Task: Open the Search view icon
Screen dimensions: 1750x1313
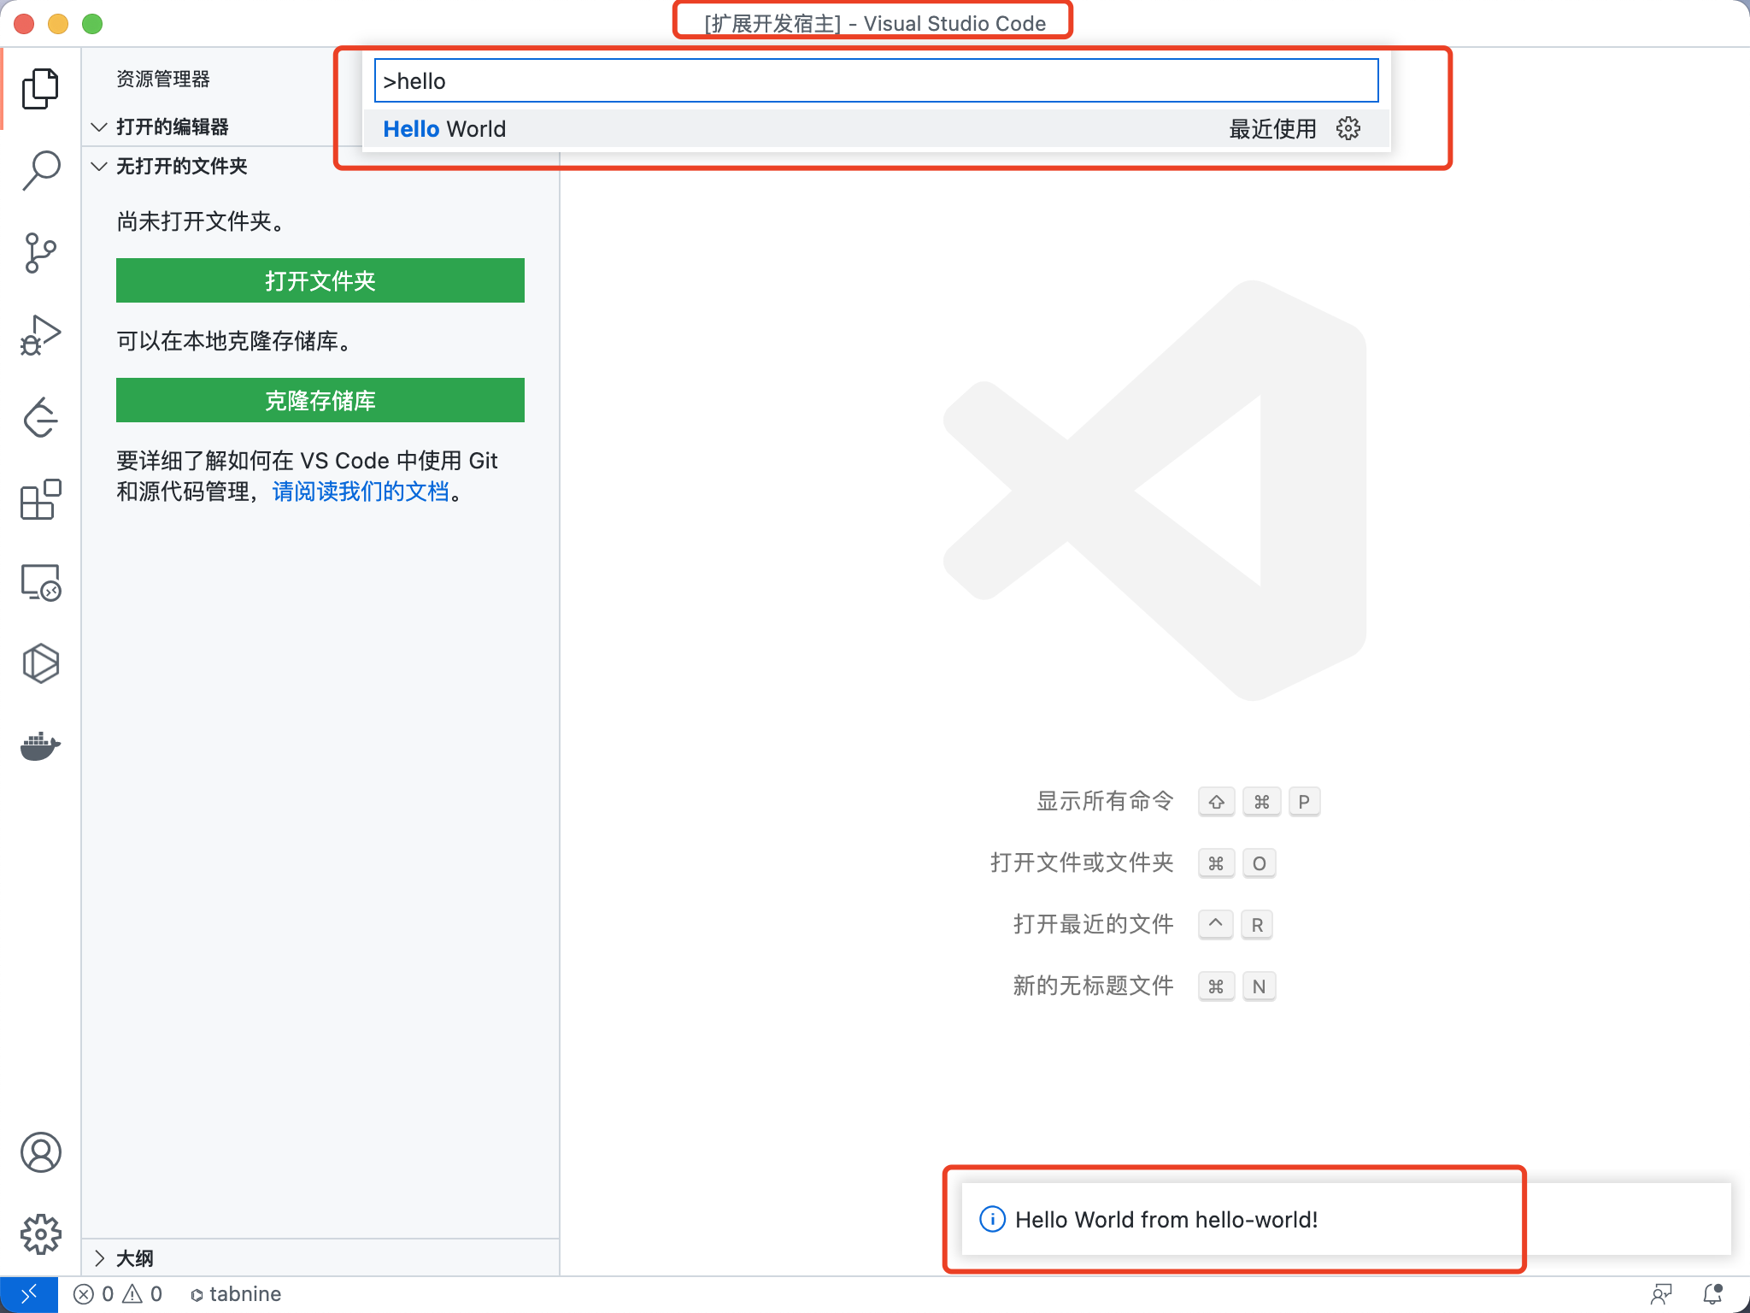Action: click(x=40, y=170)
